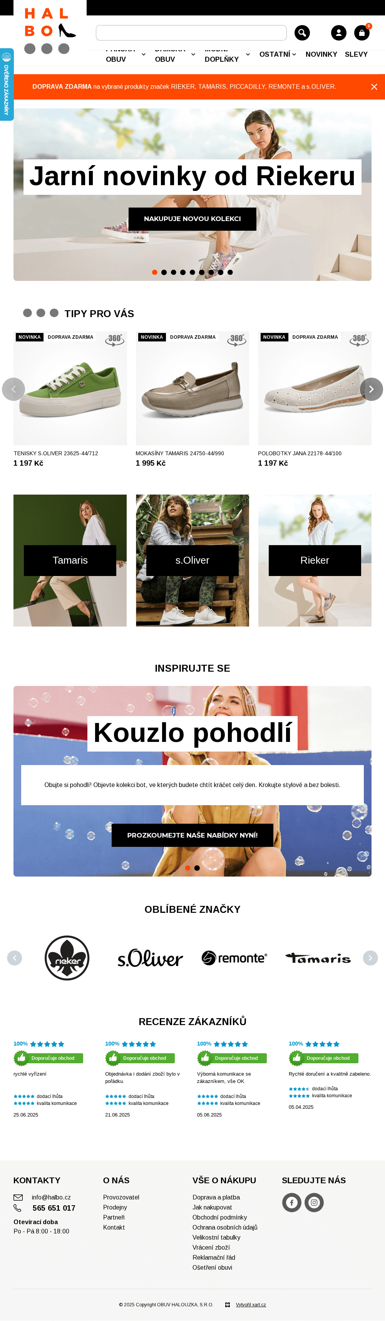Expand the Ostatní menu dropdown
The image size is (385, 1321).
coord(278,54)
